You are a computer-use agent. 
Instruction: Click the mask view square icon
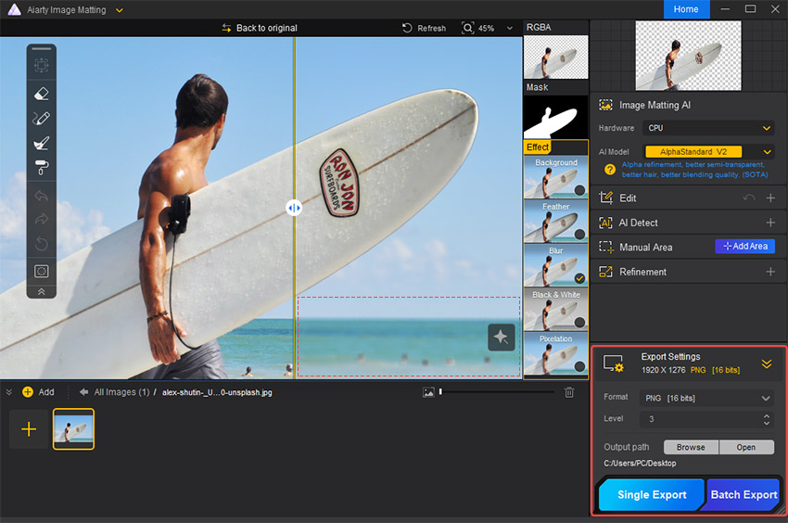click(41, 272)
